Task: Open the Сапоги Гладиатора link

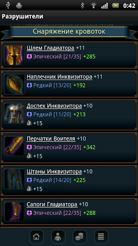Action: tap(52, 204)
